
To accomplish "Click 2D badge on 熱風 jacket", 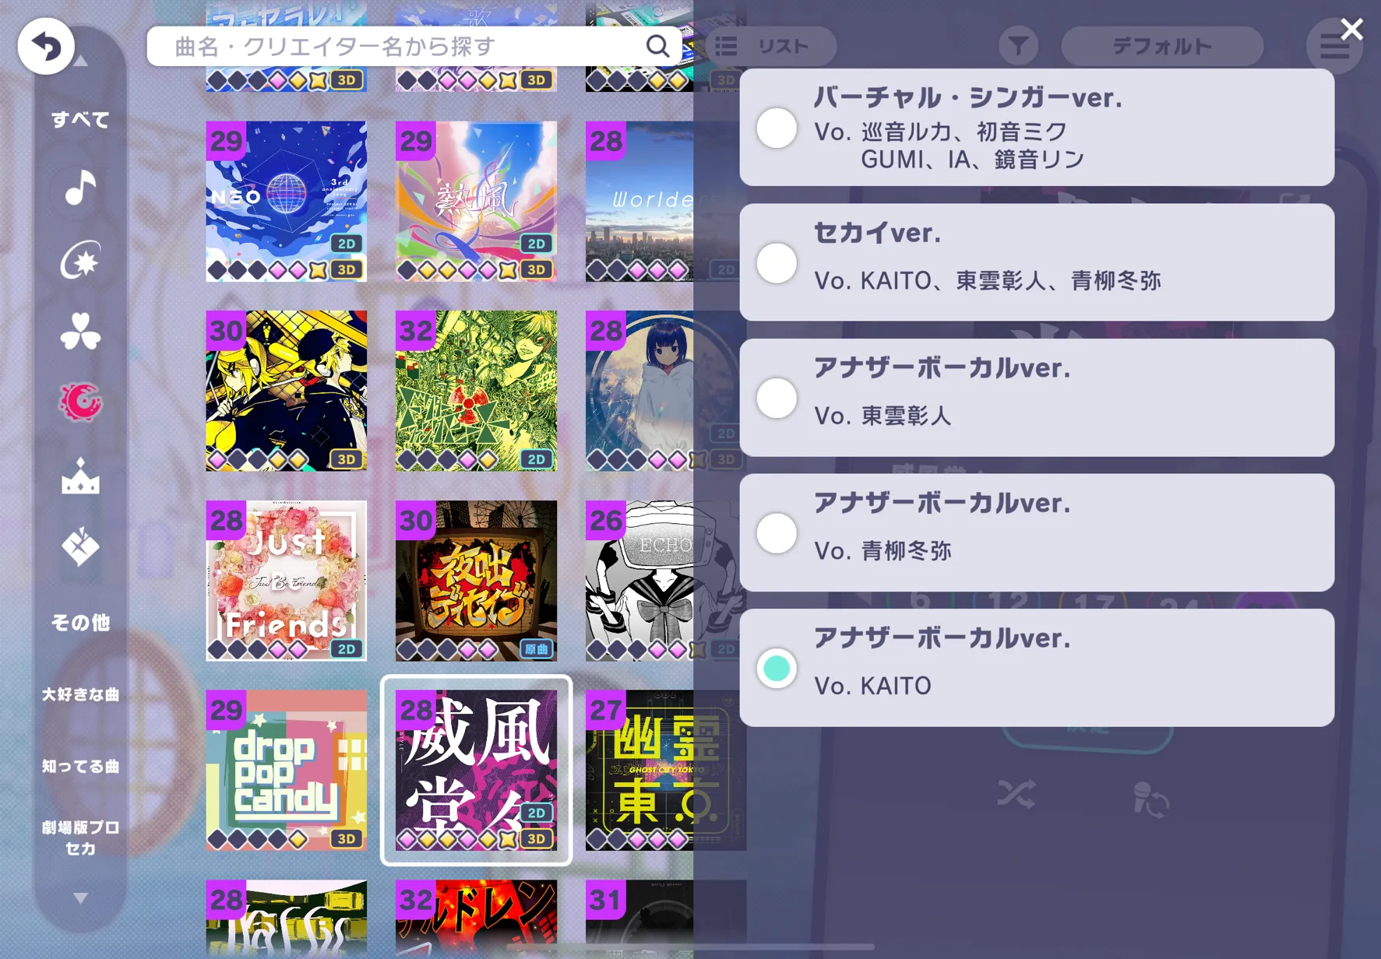I will pos(537,244).
